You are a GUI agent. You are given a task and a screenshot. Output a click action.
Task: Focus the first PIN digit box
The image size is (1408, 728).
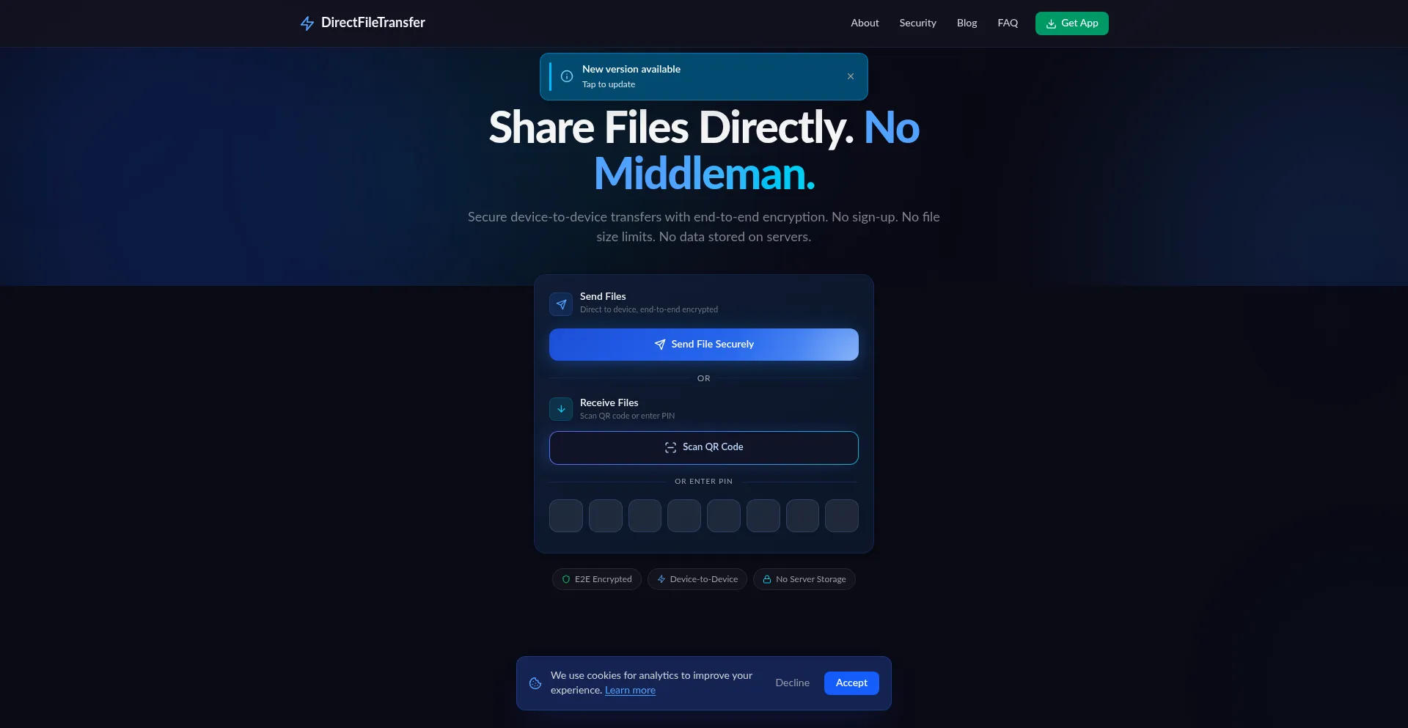click(565, 516)
